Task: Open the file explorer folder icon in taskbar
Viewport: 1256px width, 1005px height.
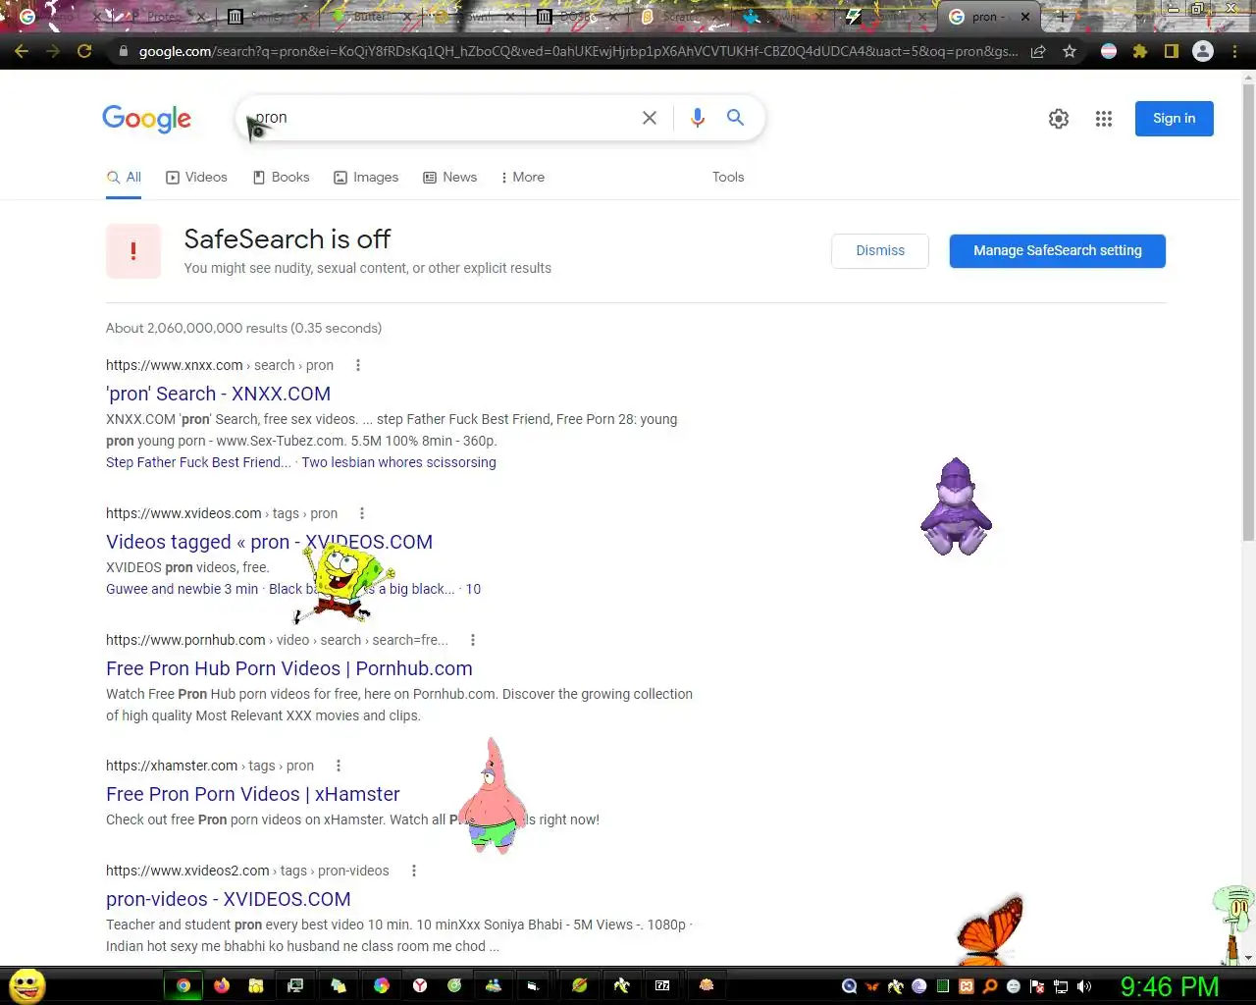Action: 255,985
